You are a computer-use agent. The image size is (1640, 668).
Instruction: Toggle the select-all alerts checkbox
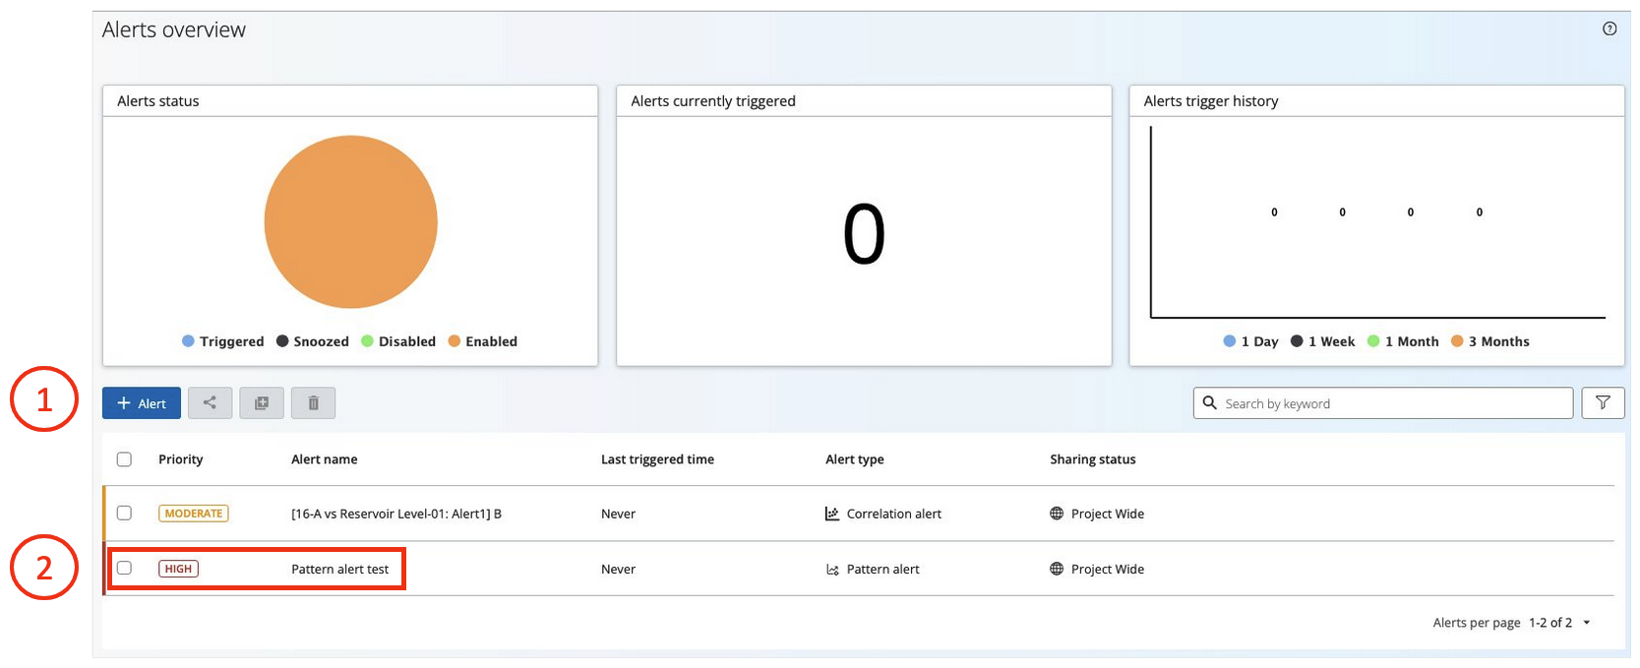[124, 459]
